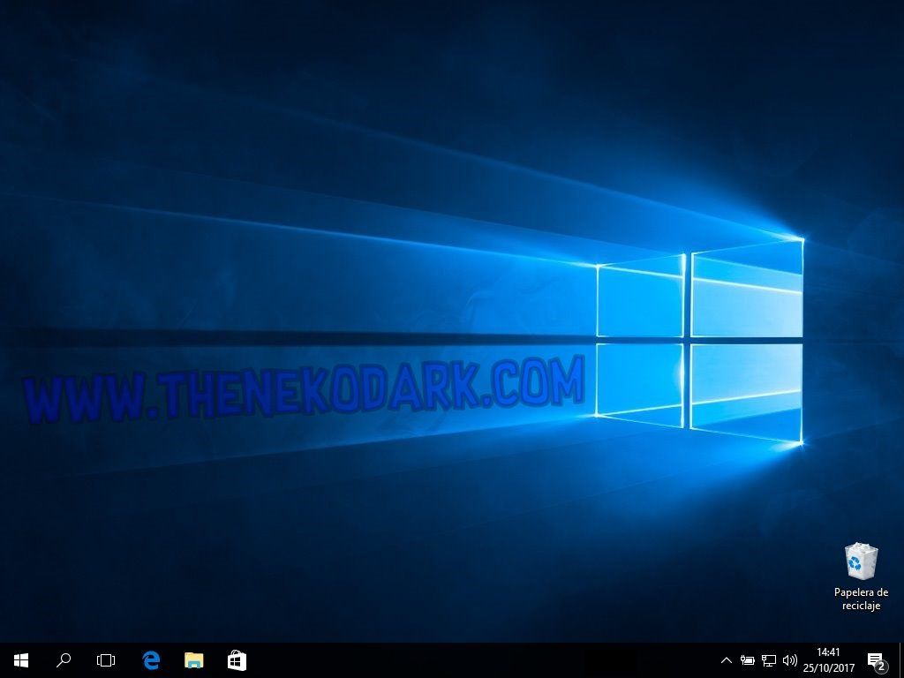The image size is (904, 678).
Task: Open taskbar search magnifier
Action: [64, 660]
